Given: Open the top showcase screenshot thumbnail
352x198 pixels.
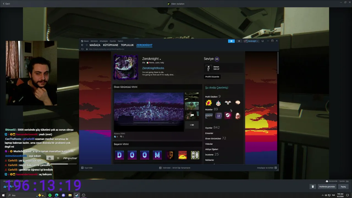Looking at the screenshot, I should 192,96.
